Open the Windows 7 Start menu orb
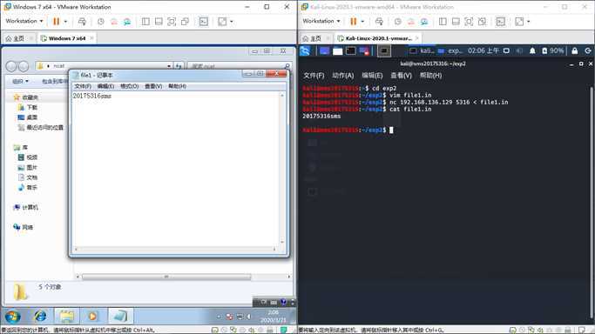595x334 pixels. click(x=12, y=316)
